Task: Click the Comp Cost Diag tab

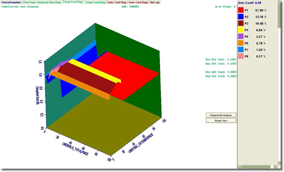Action: click(73, 2)
